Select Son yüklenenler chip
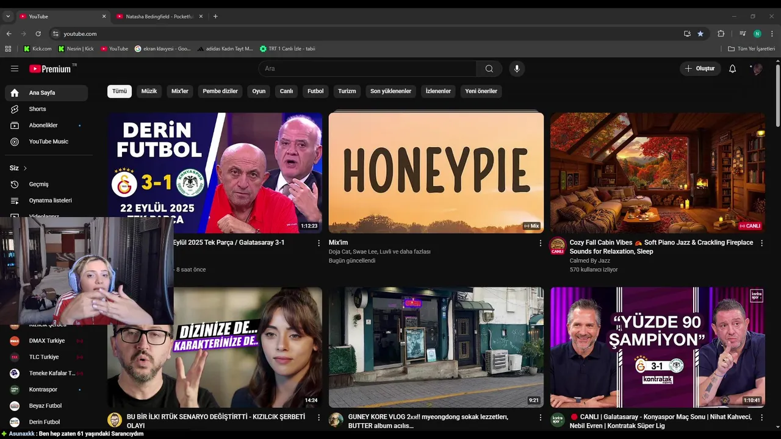The height and width of the screenshot is (439, 781). click(390, 91)
